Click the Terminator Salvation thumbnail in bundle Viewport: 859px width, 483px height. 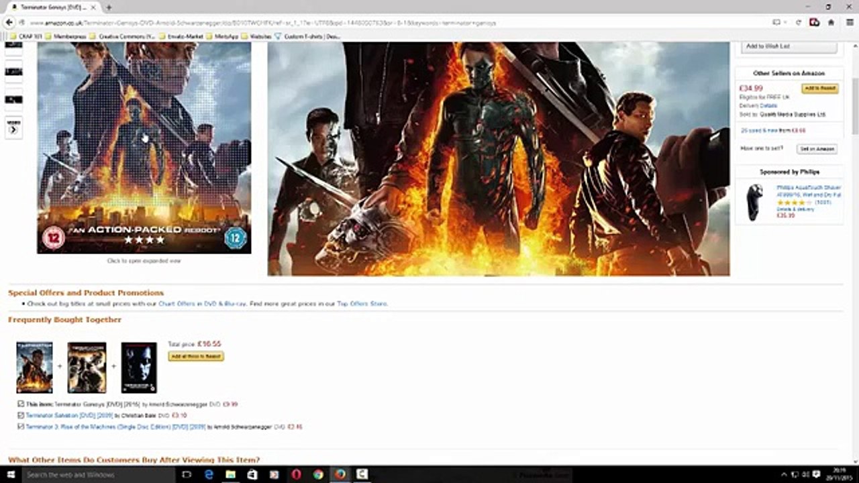point(87,368)
